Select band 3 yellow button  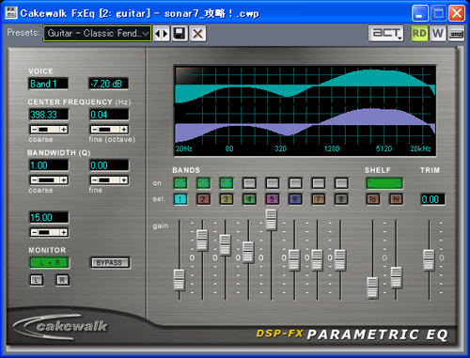click(x=227, y=199)
